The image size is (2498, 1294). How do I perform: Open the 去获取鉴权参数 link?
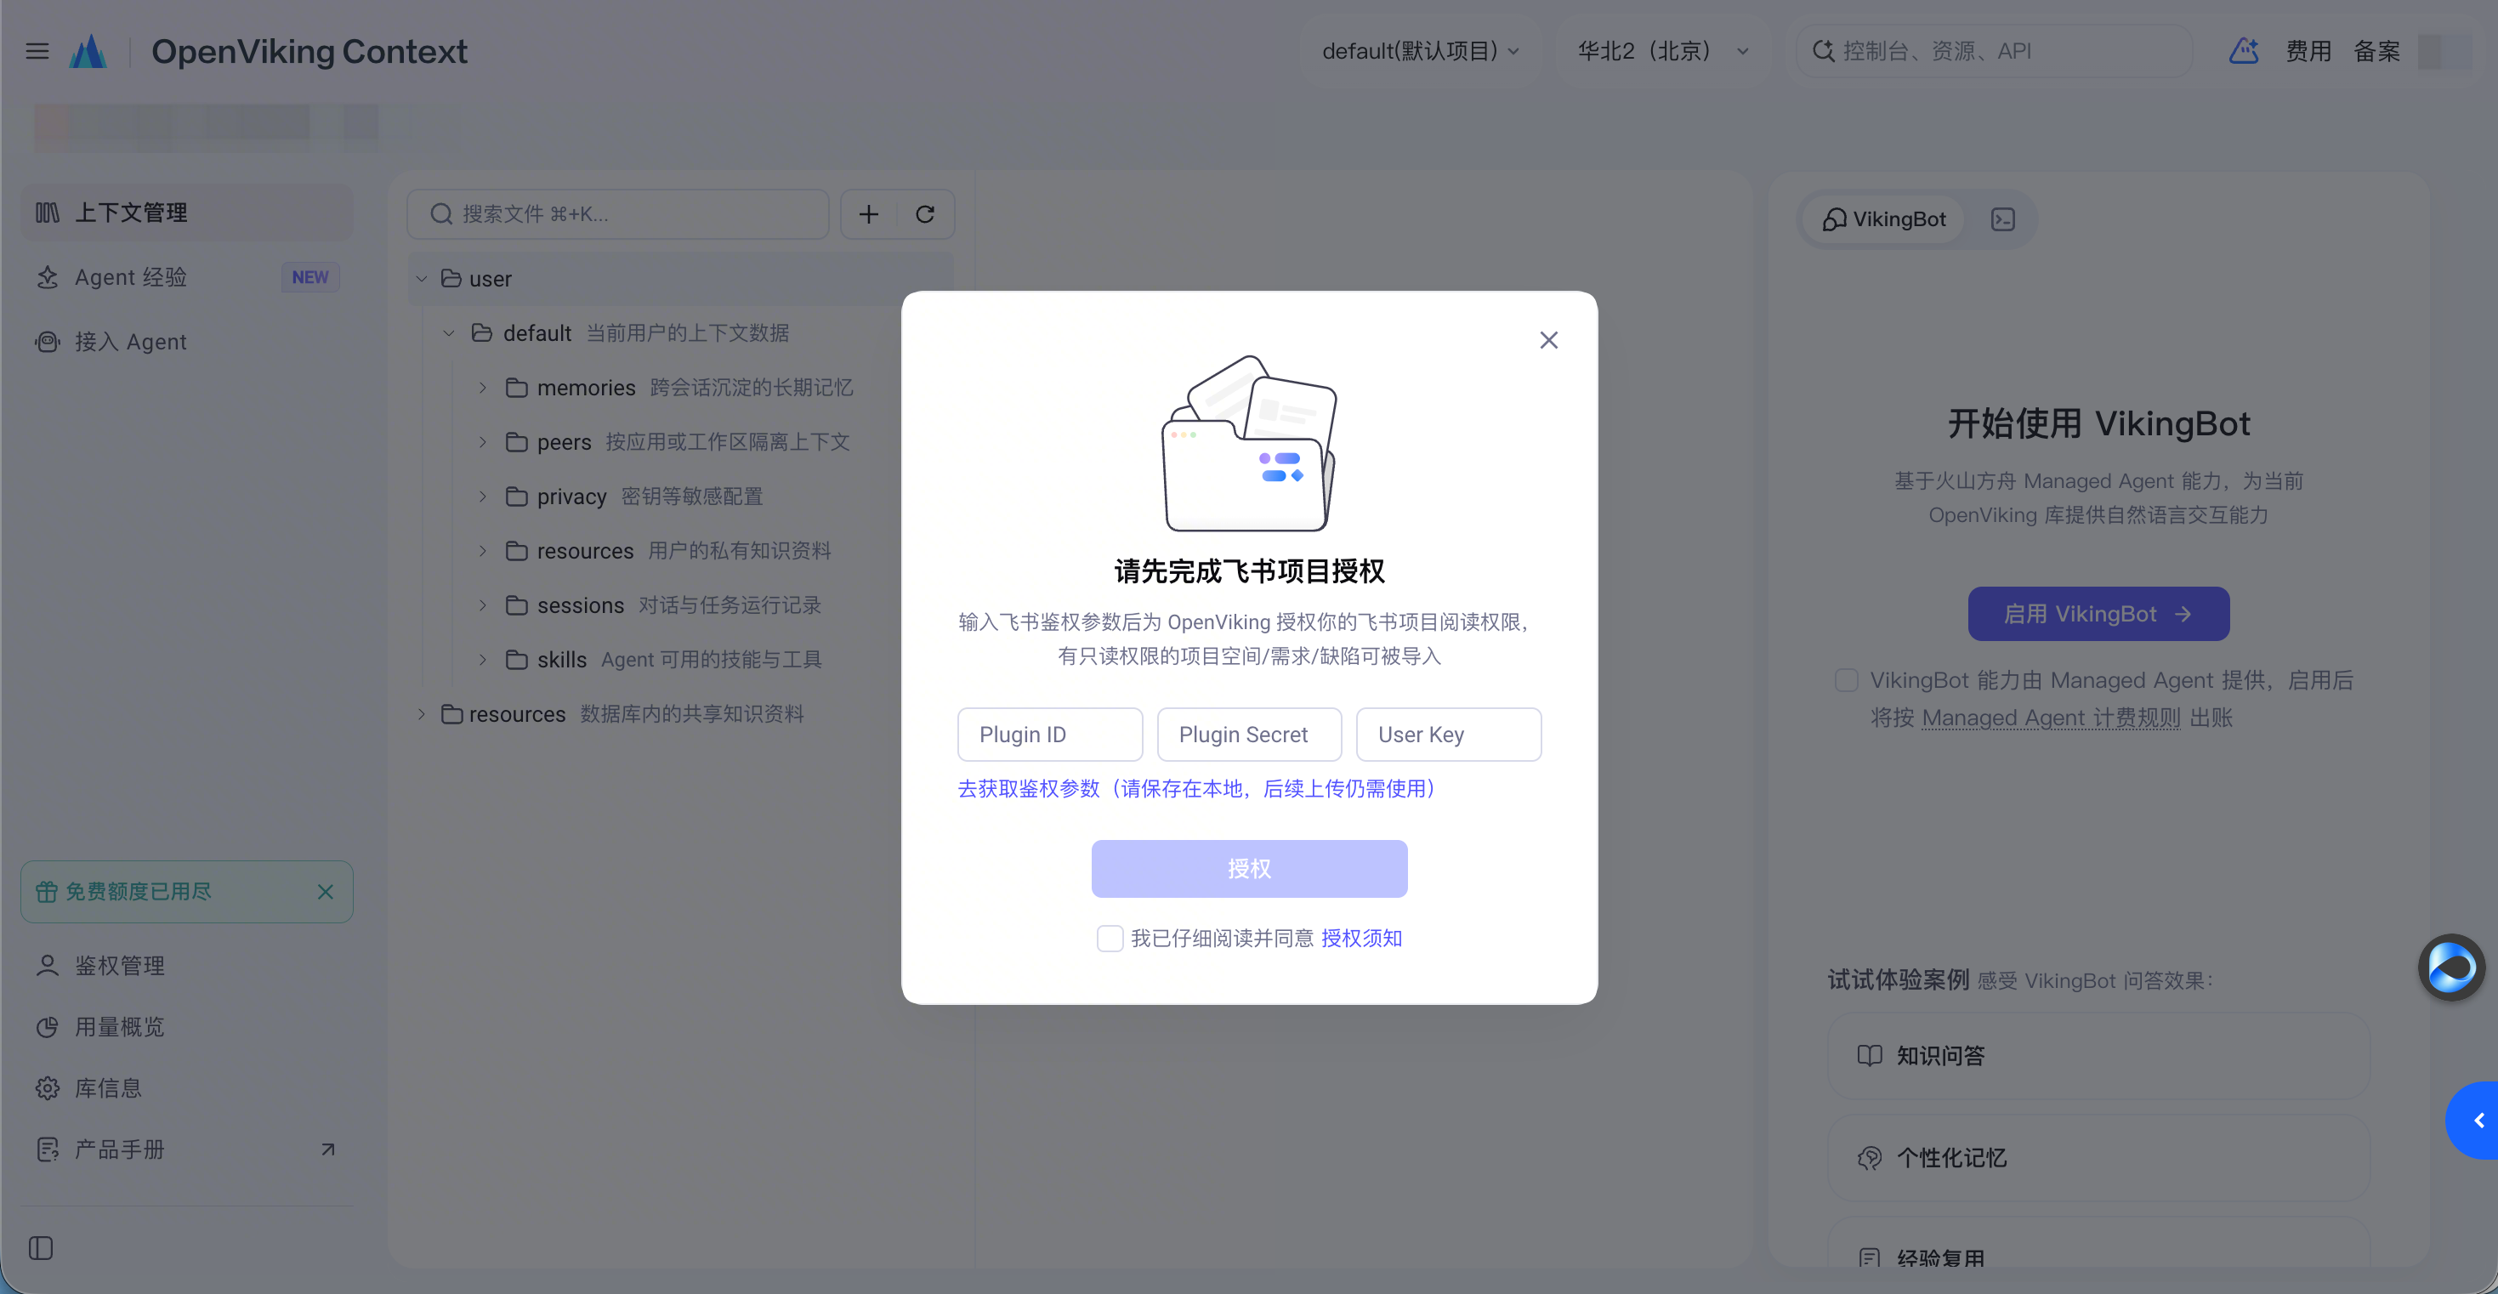tap(1198, 789)
